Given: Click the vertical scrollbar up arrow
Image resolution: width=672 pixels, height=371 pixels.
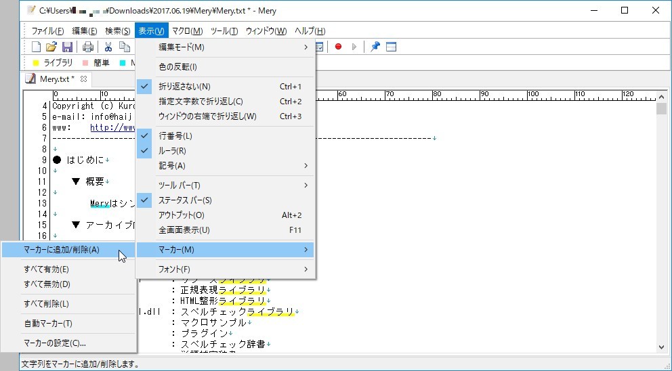Looking at the screenshot, I should coord(661,97).
